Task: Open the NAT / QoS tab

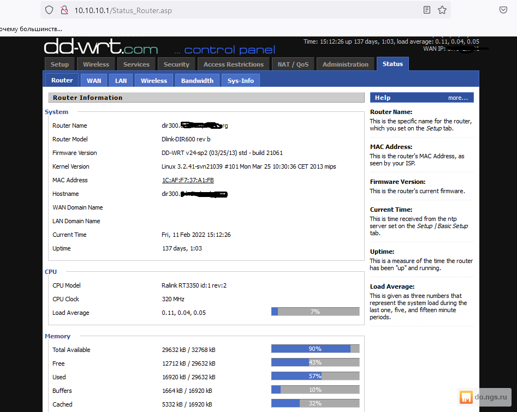Action: coord(293,64)
